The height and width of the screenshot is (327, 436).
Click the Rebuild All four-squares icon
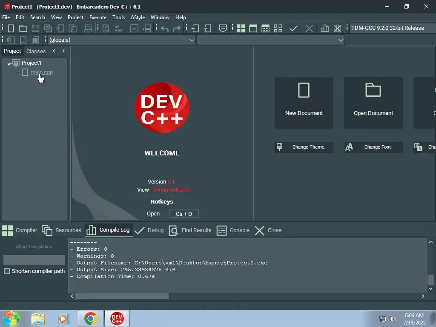[x=278, y=29]
